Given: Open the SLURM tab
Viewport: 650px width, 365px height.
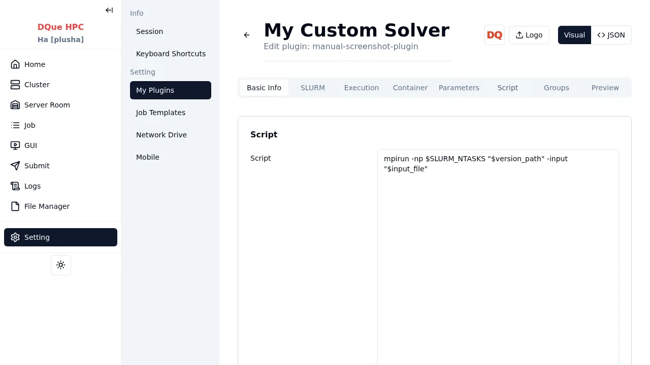Looking at the screenshot, I should [x=313, y=88].
